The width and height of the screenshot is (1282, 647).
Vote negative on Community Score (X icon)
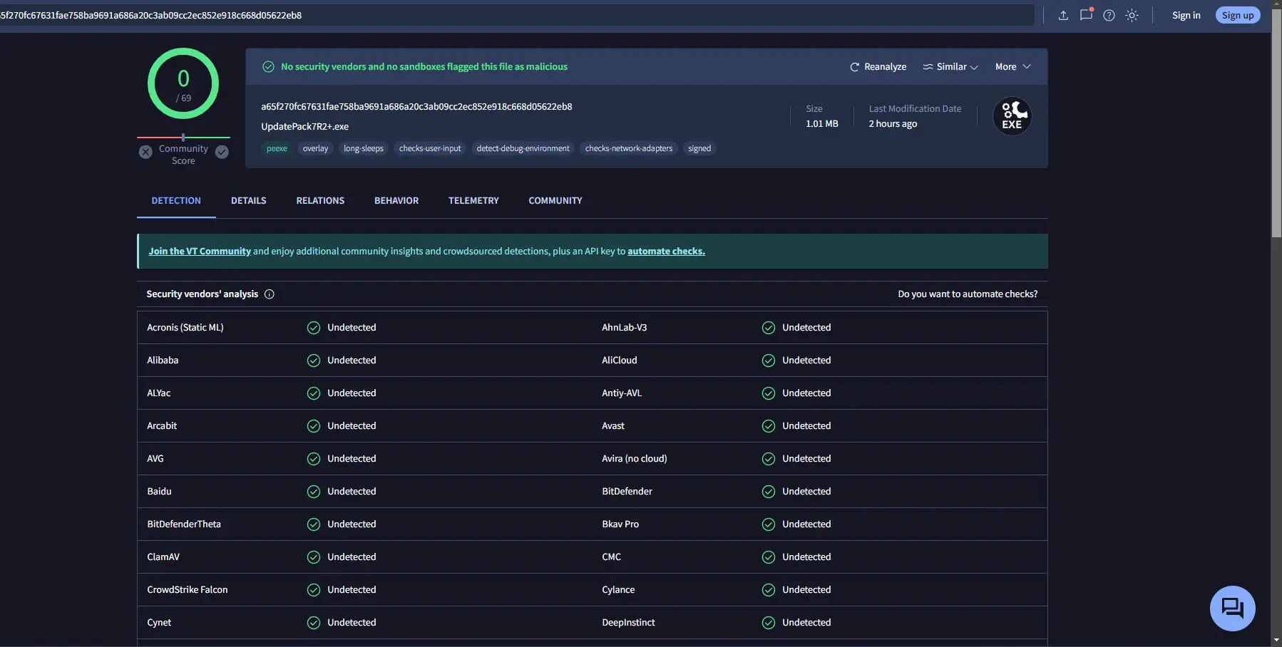145,152
